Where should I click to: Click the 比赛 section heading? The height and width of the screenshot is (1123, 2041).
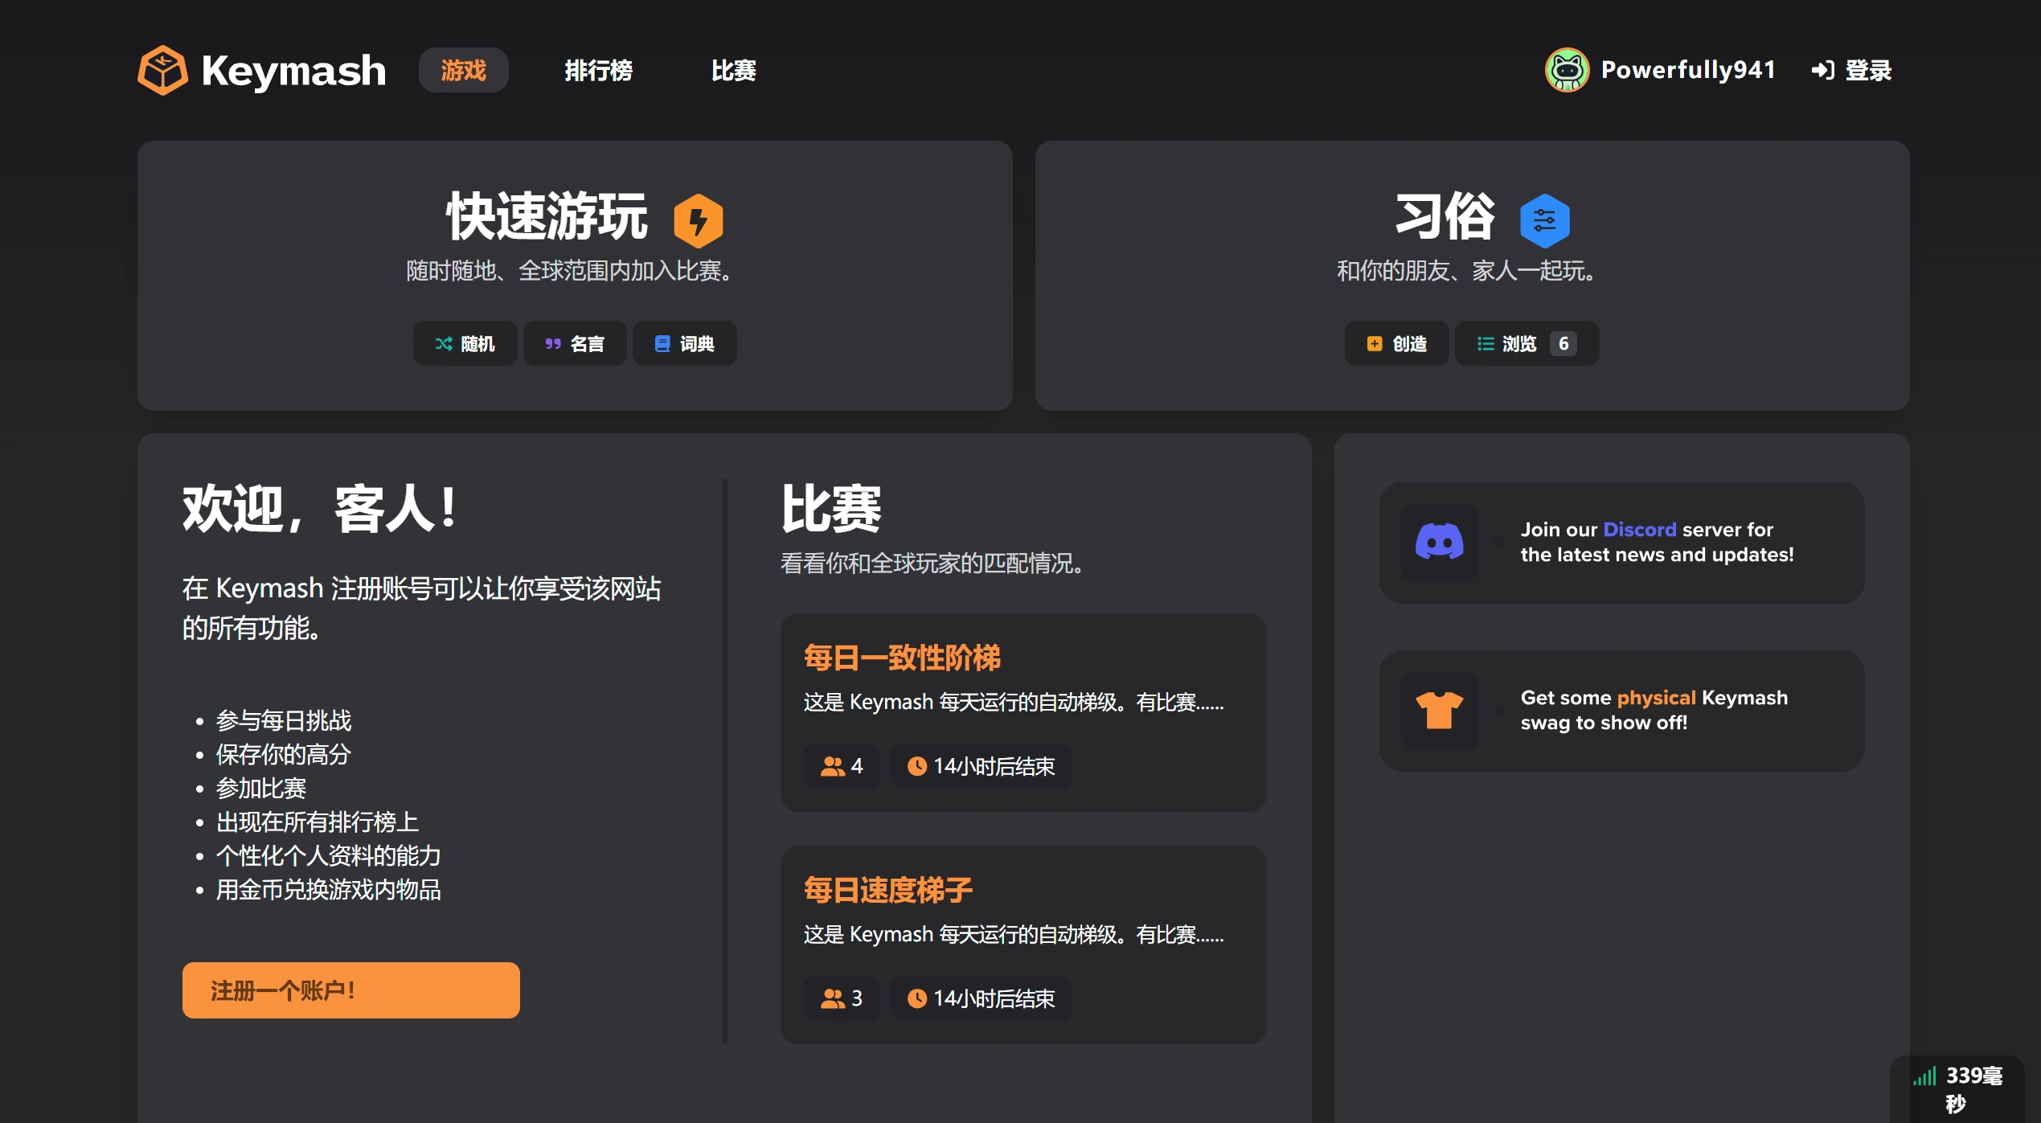[831, 509]
